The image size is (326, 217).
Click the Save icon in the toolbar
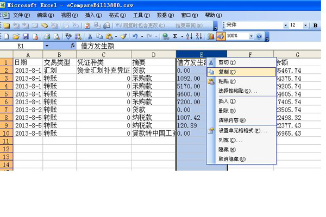pos(24,36)
